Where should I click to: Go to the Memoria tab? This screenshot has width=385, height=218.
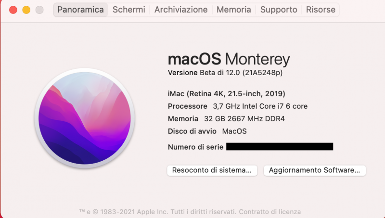pyautogui.click(x=233, y=10)
